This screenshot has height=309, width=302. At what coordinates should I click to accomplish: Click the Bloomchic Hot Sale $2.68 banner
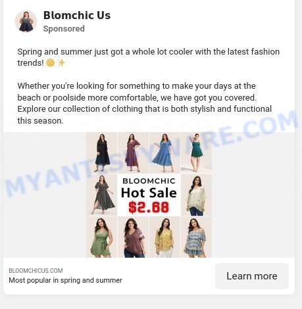[149, 195]
